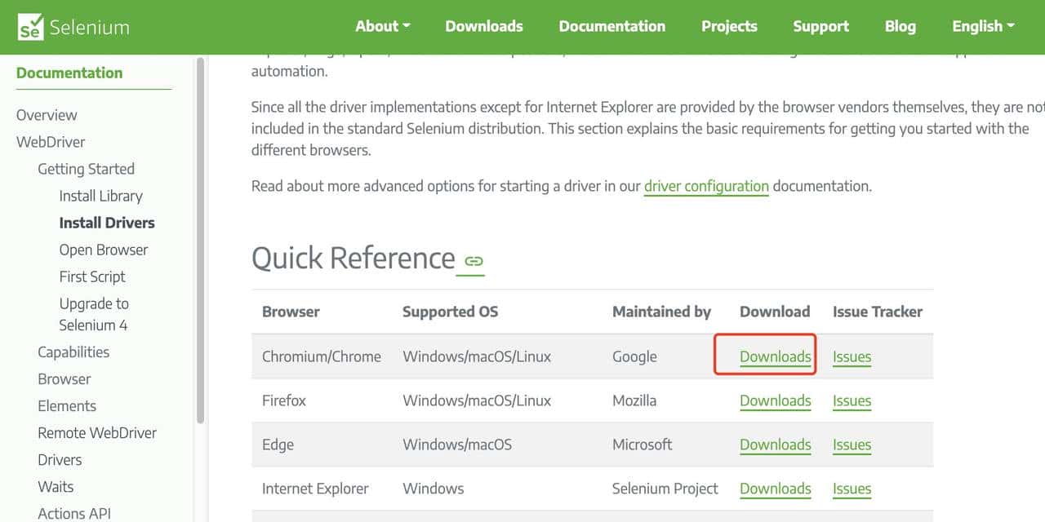Expand the WebDriver sidebar section
Screen dimensions: 1045x522
point(51,142)
